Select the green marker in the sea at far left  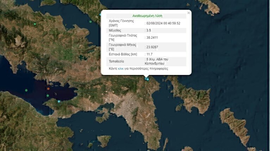coord(26,91)
